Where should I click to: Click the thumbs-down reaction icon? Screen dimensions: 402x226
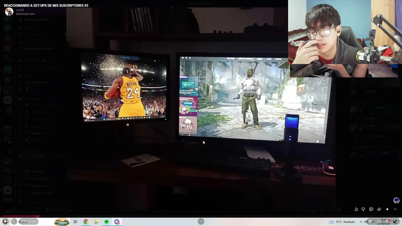[x=363, y=209]
